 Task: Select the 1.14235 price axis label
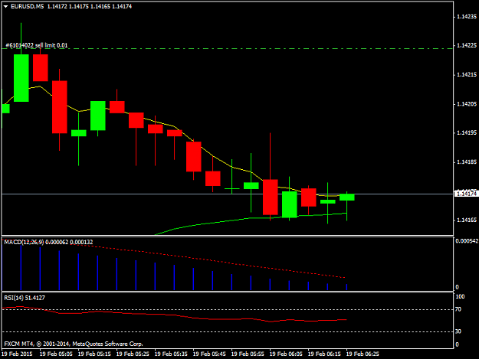(x=467, y=17)
